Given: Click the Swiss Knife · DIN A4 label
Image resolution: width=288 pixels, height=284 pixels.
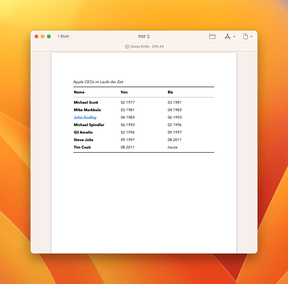Looking at the screenshot, I should [147, 46].
